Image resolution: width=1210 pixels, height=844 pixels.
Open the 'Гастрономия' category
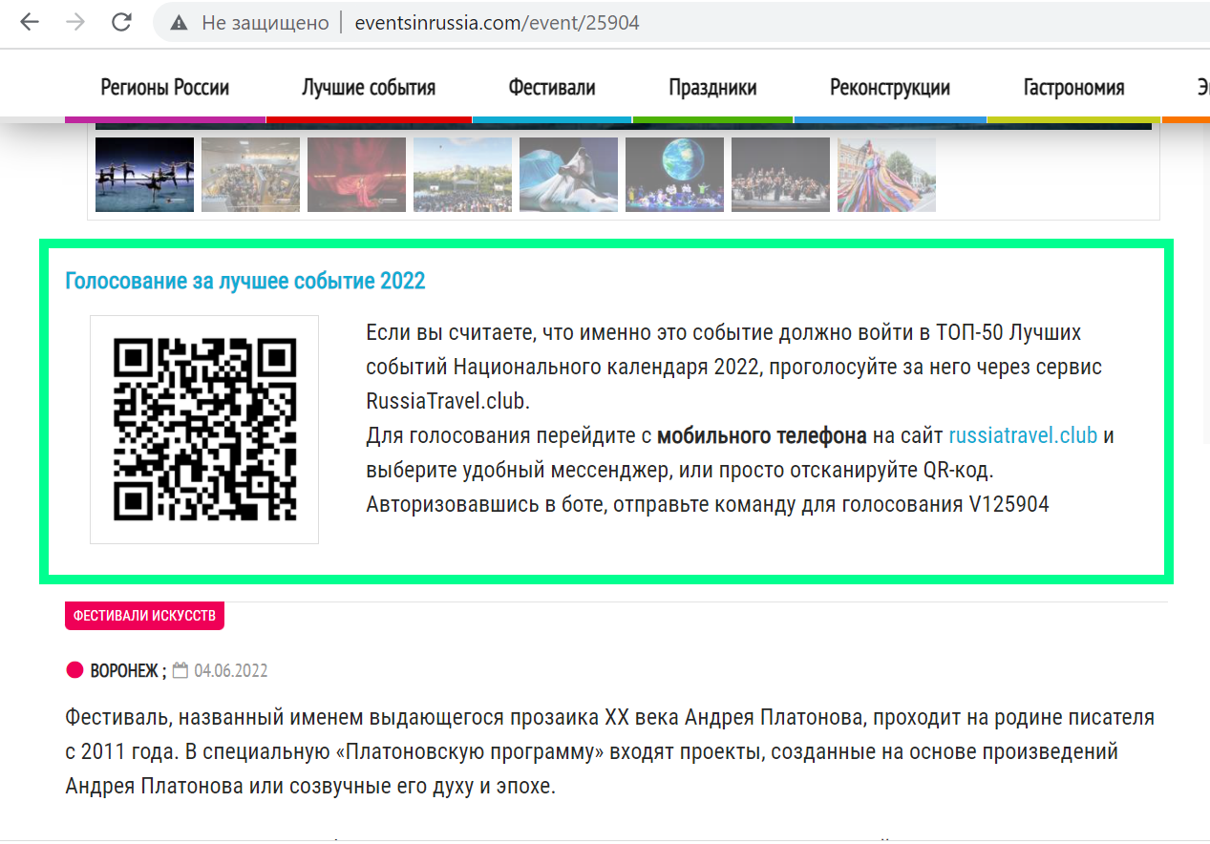(1073, 87)
